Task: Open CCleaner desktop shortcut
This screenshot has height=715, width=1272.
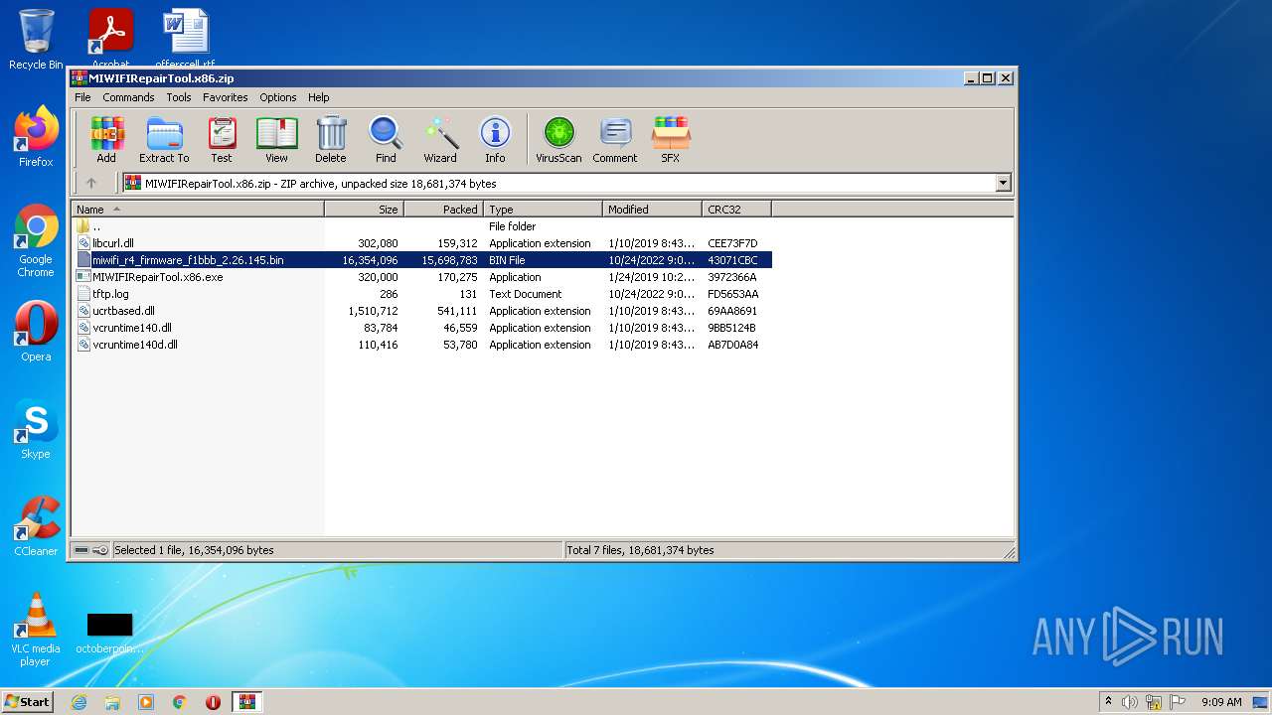Action: click(x=36, y=526)
